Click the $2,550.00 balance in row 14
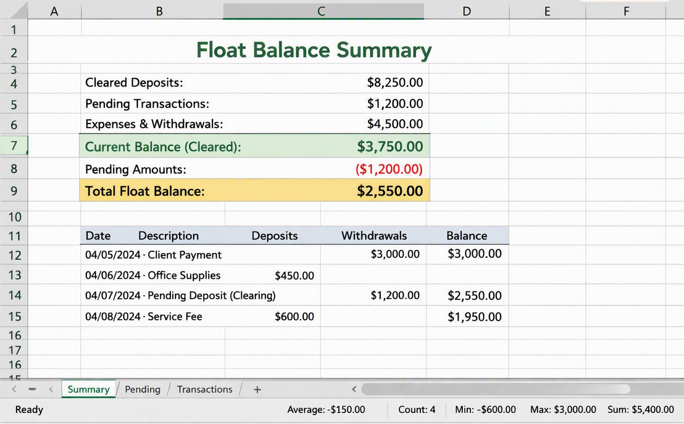This screenshot has width=684, height=424. (x=475, y=296)
